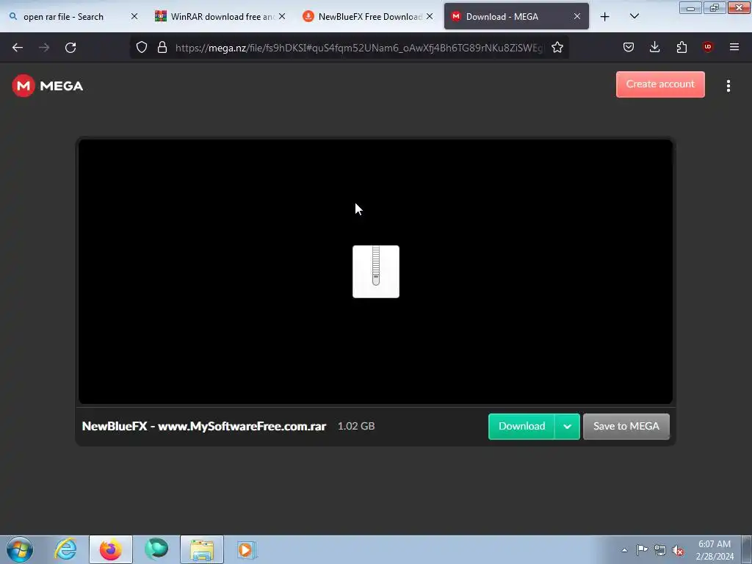This screenshot has width=752, height=564.
Task: Click the 1.02 GB file size text
Action: (x=356, y=426)
